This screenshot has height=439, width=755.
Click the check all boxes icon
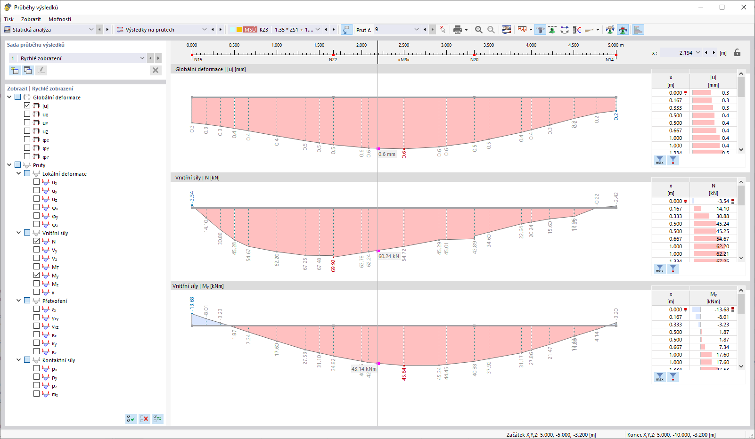click(131, 419)
